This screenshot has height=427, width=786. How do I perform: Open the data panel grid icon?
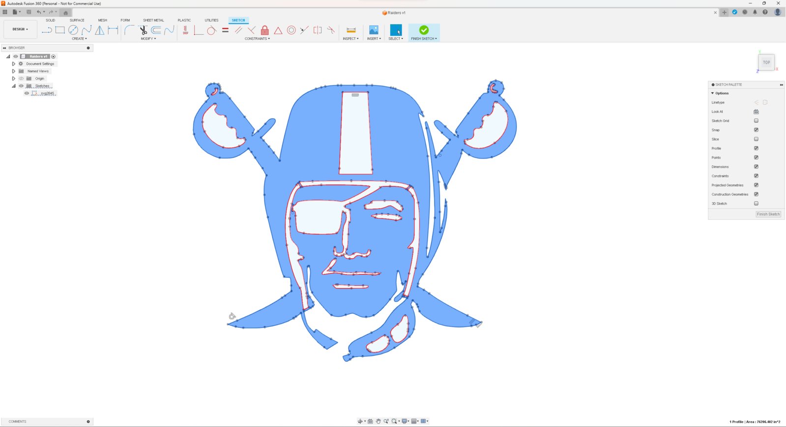click(x=5, y=12)
